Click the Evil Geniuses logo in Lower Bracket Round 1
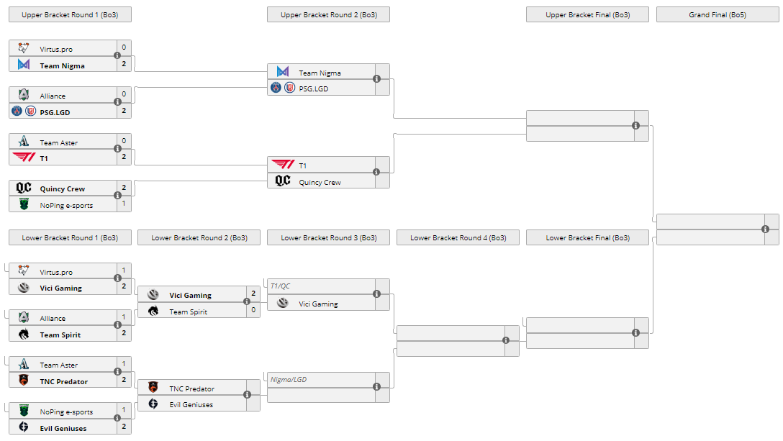The width and height of the screenshot is (783, 441). coord(24,428)
